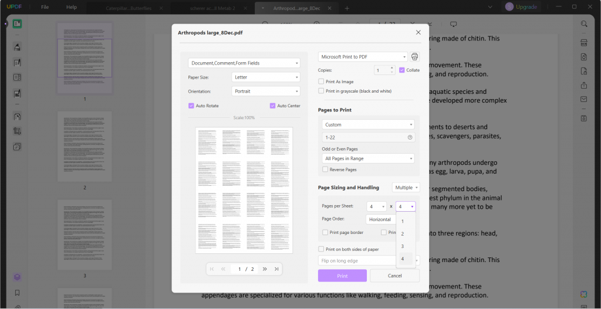Screen dimensions: 601x309
Task: Go to first preview page button
Action: click(x=212, y=269)
